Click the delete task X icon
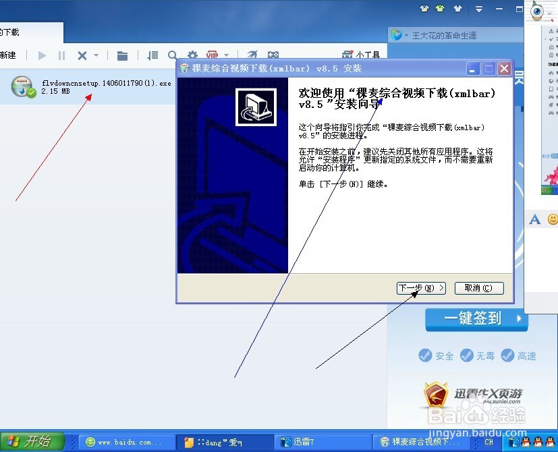The width and height of the screenshot is (558, 452). 82,55
